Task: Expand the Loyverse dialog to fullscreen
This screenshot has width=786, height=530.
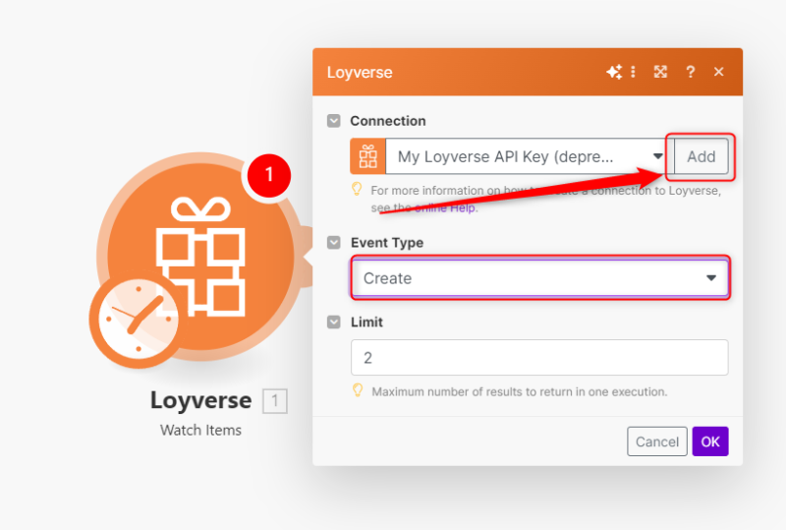Action: (x=661, y=72)
